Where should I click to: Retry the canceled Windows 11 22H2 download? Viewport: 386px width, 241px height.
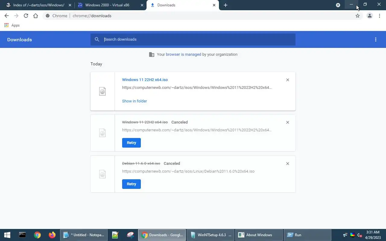pyautogui.click(x=131, y=143)
